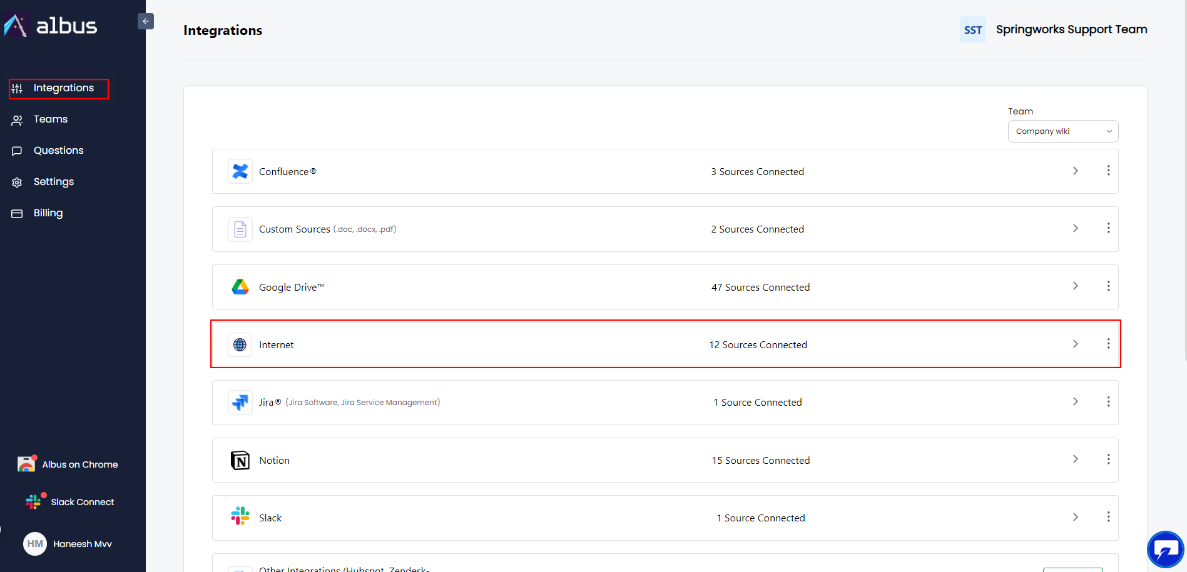Open the Custom Sources three-dot menu

pyautogui.click(x=1108, y=228)
